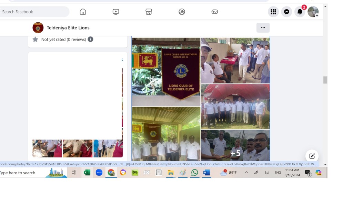Open Microsoft Word from the taskbar
The width and height of the screenshot is (353, 199).
(206, 173)
